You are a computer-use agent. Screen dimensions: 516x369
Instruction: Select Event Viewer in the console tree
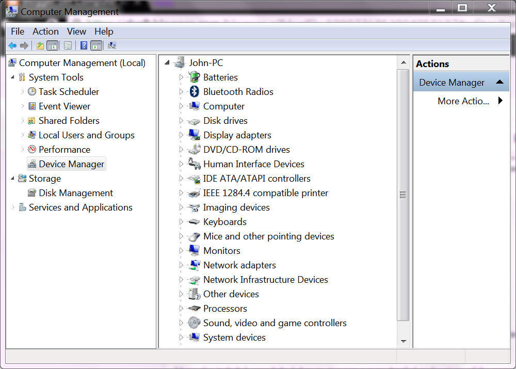point(64,106)
